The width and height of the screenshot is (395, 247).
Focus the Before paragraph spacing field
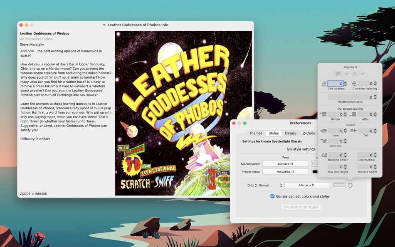tap(336, 114)
